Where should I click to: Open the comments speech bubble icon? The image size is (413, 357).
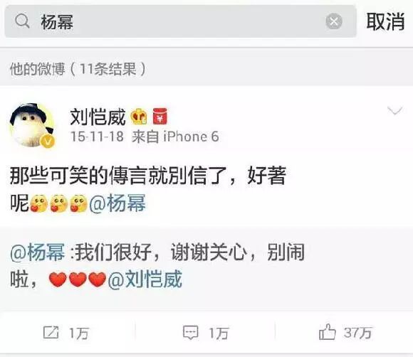190,333
